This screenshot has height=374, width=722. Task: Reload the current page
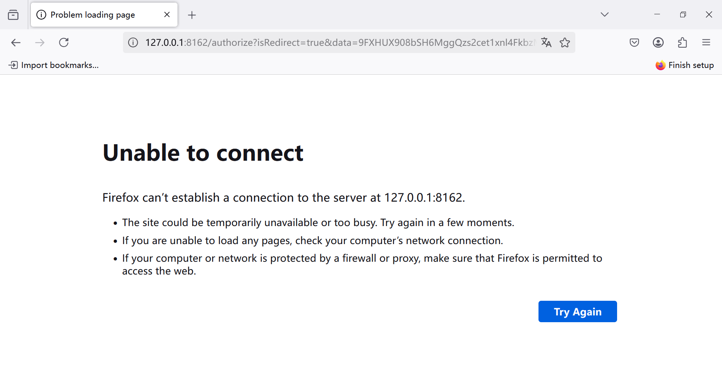(x=64, y=42)
